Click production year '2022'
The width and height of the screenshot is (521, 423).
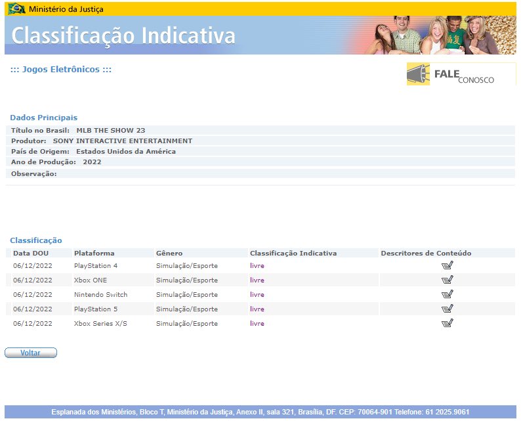coord(92,162)
